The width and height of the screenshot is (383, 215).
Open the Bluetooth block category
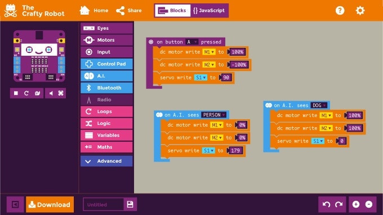[x=106, y=88]
